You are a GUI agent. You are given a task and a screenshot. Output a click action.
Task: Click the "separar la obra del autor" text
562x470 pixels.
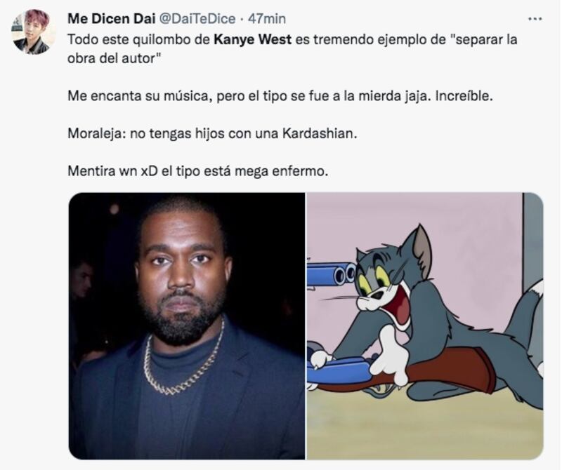(292, 48)
